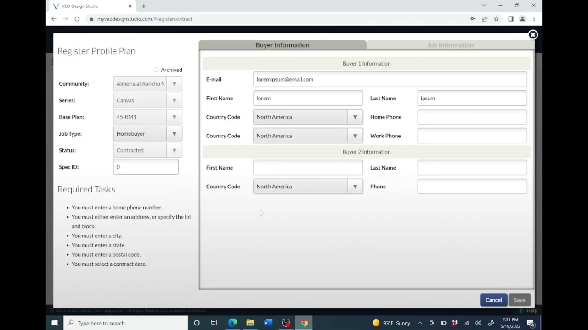588x330 pixels.
Task: Click the browser address bar URL
Action: click(x=145, y=19)
